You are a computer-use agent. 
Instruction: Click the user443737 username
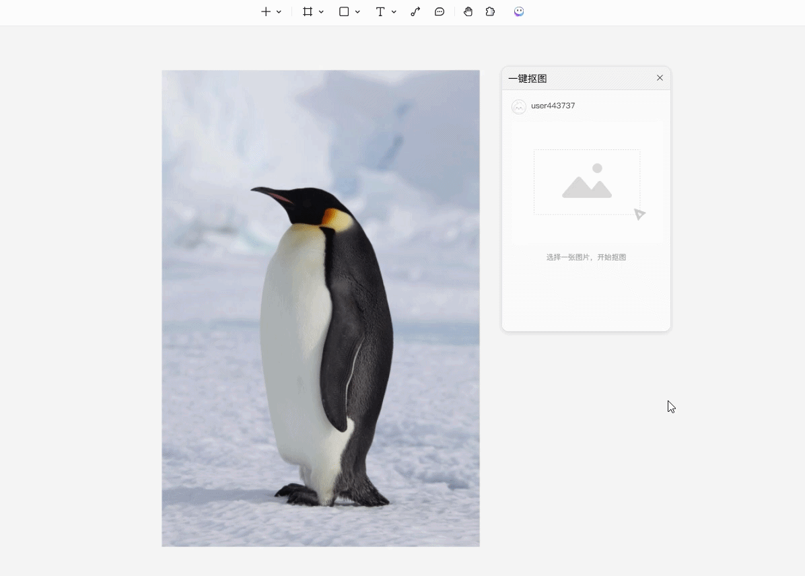click(x=553, y=106)
